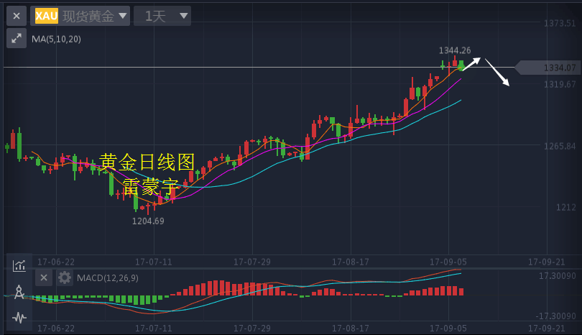
Task: Close the chart with the top-left X button
Action: tap(17, 16)
